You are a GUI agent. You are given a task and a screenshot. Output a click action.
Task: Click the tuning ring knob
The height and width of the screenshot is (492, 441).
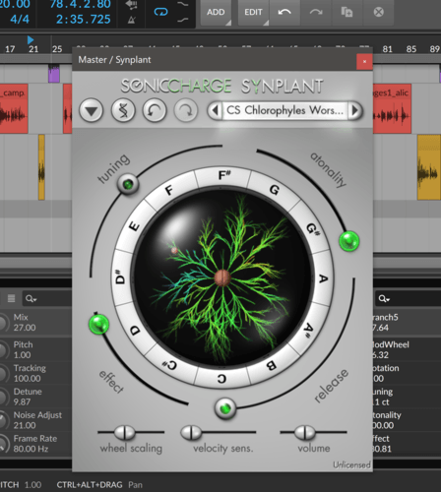point(128,184)
